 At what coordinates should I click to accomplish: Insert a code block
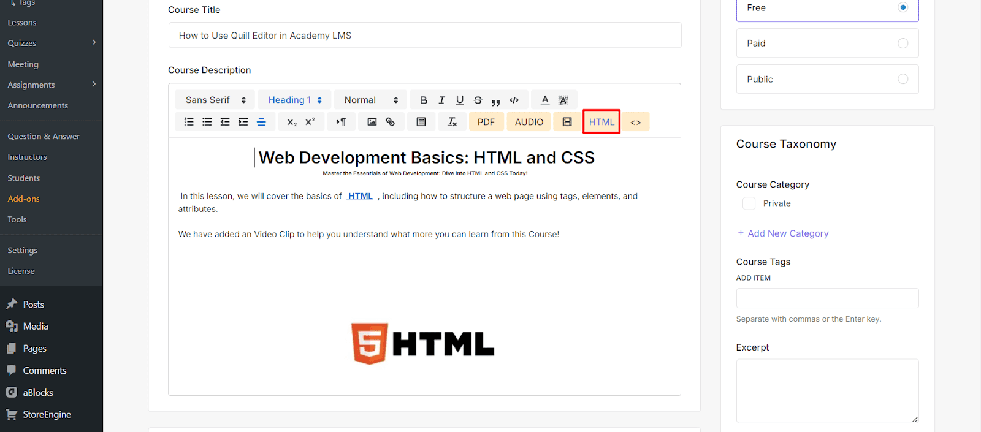coord(514,100)
